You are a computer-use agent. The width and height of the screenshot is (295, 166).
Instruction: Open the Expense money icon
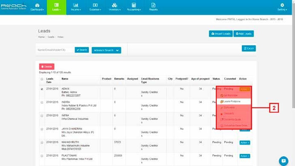pyautogui.click(x=95, y=5)
